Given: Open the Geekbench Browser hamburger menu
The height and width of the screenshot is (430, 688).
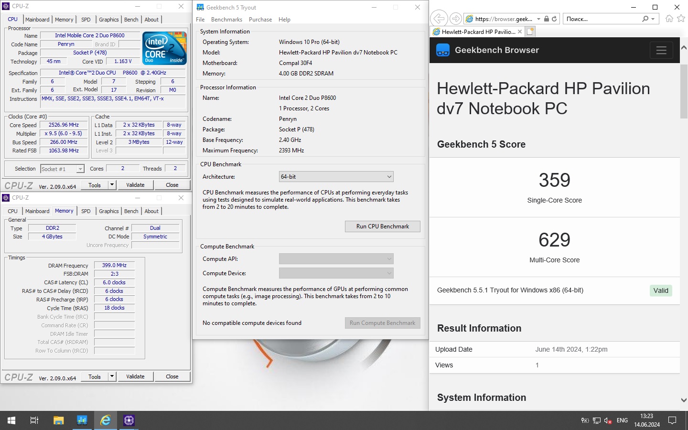Looking at the screenshot, I should [661, 50].
